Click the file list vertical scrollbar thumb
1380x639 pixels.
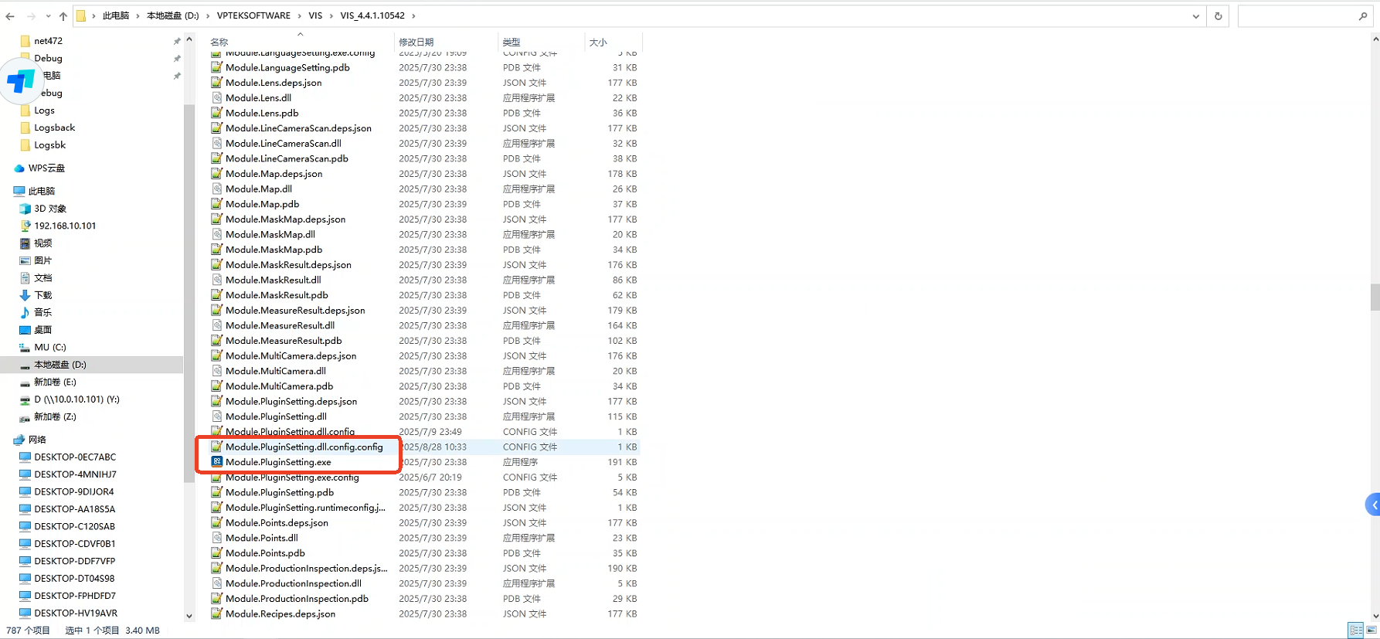click(x=1375, y=297)
